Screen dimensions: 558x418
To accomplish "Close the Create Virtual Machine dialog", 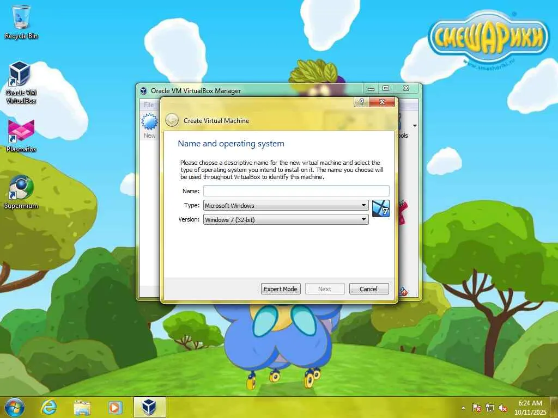I will click(x=382, y=102).
